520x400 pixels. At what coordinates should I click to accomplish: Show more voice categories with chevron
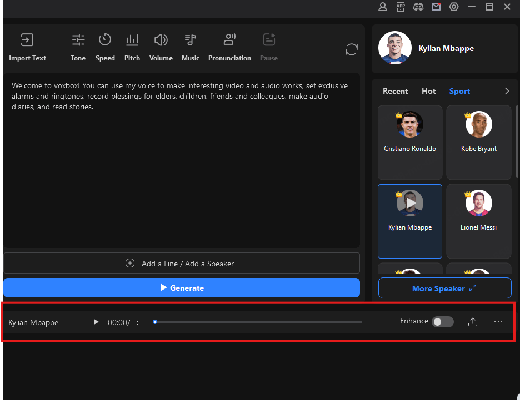507,91
